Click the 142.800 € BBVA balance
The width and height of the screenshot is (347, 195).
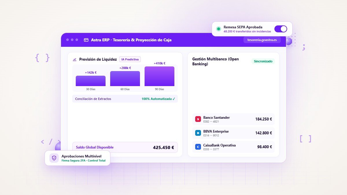[x=263, y=133]
